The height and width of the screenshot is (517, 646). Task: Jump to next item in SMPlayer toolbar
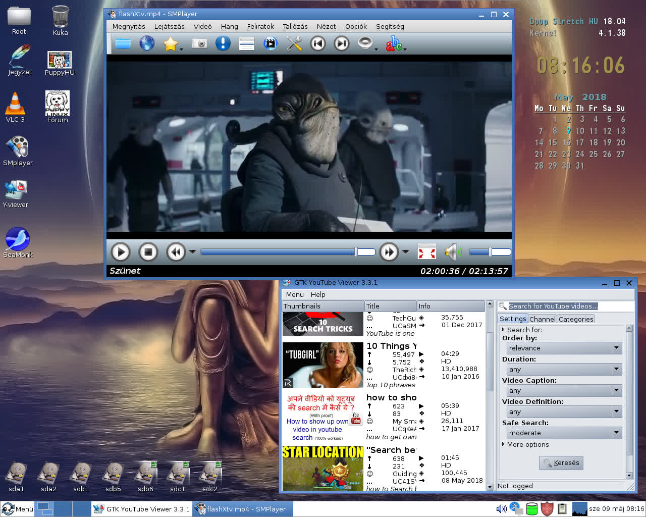click(x=342, y=43)
